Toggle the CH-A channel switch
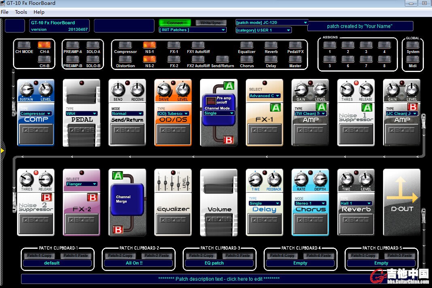This screenshot has width=432, height=288. [x=45, y=45]
